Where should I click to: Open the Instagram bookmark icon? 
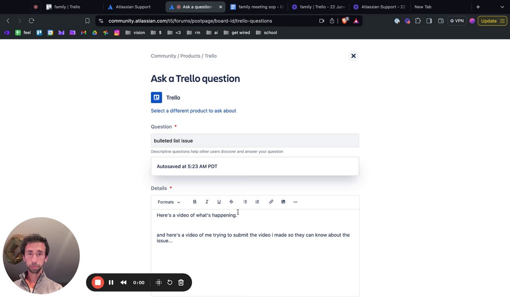pos(117,33)
